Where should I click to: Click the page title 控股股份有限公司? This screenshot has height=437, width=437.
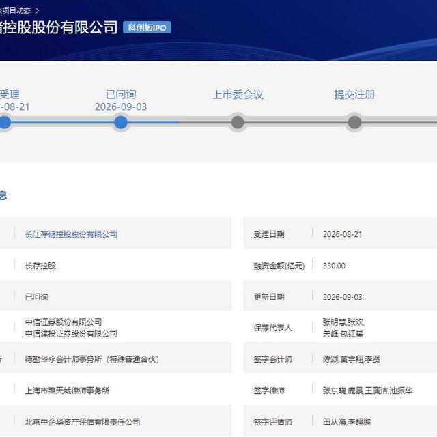pos(59,27)
